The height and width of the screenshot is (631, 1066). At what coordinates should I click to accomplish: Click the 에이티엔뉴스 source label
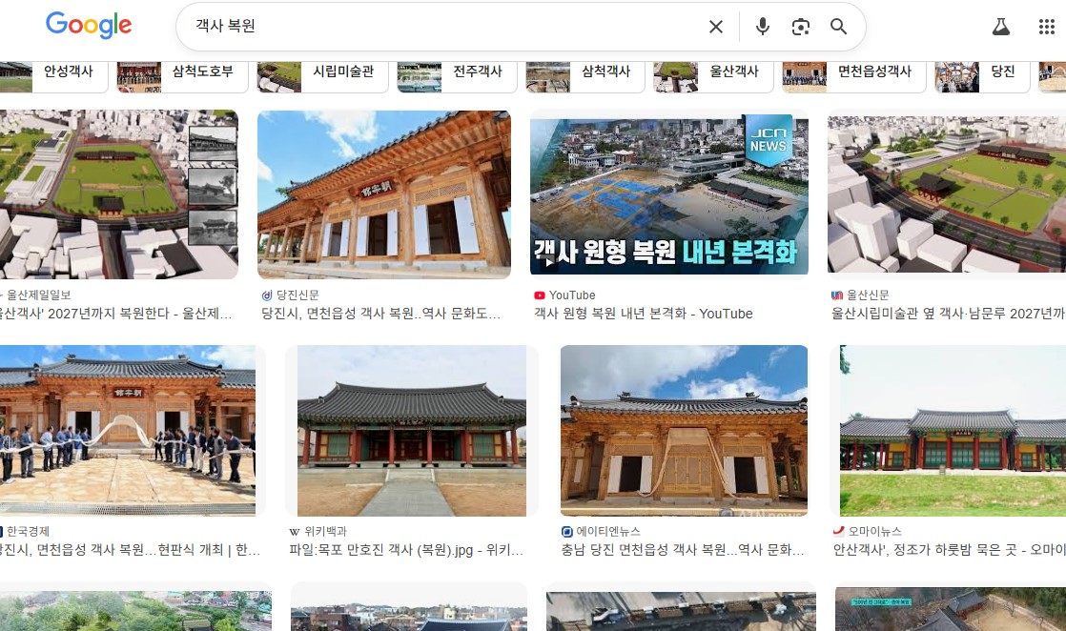click(608, 531)
